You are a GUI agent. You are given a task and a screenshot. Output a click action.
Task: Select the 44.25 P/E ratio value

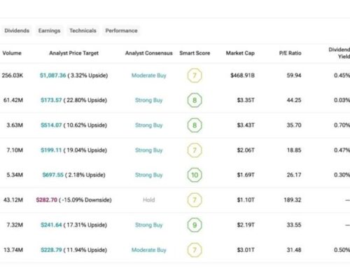pyautogui.click(x=294, y=100)
